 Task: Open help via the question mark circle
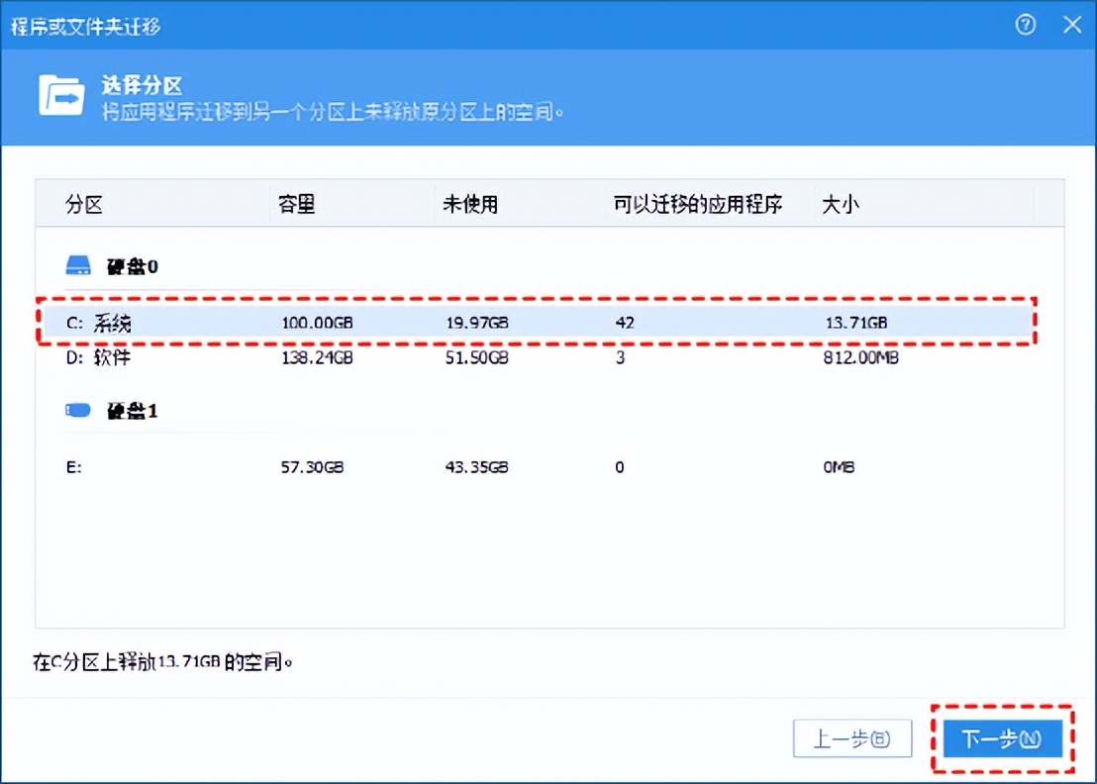(x=1025, y=25)
